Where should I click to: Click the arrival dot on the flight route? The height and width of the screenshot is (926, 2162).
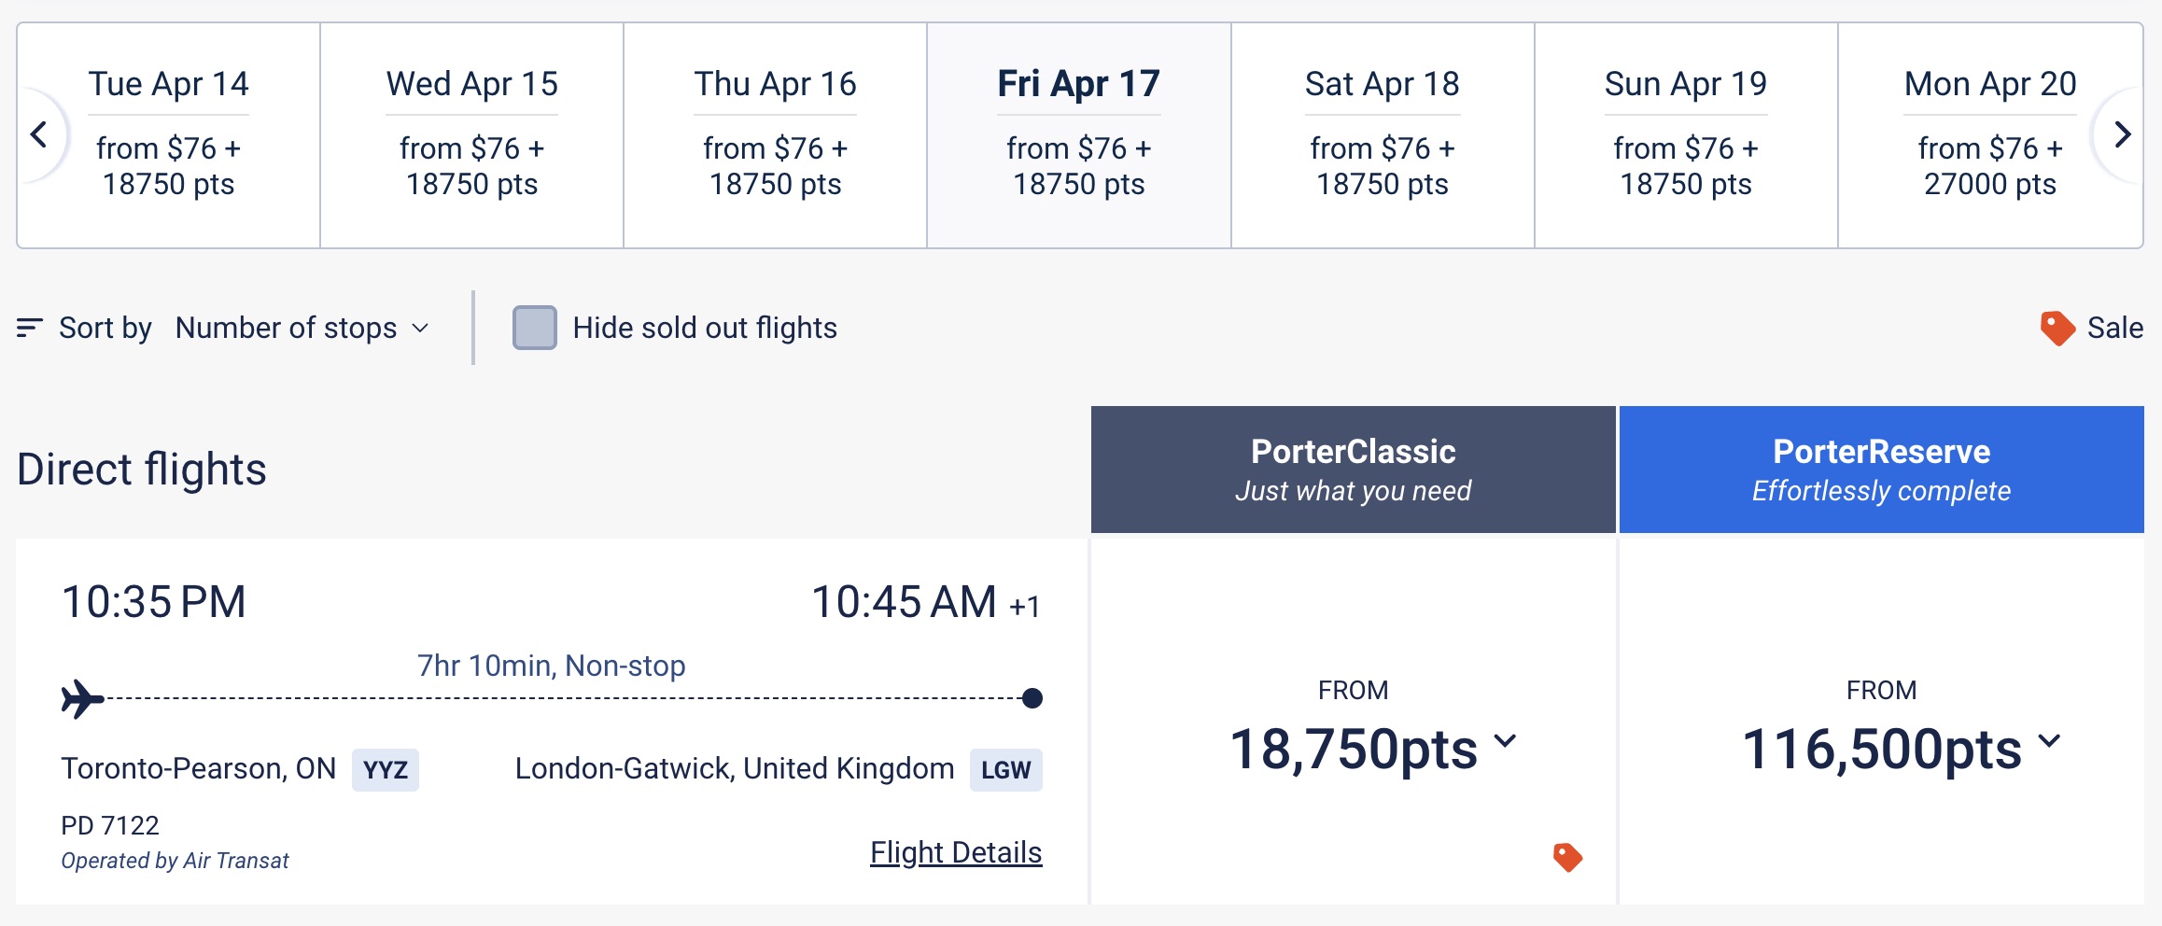coord(1032,698)
